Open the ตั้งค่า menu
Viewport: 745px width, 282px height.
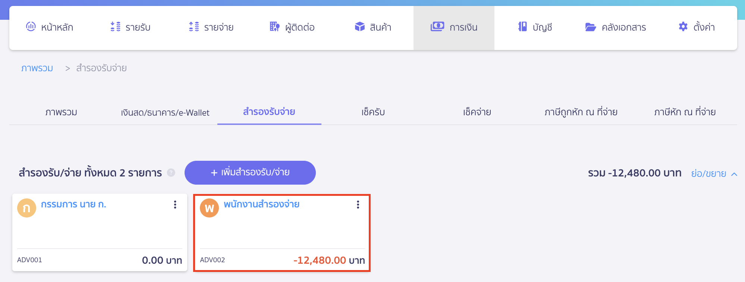pos(697,27)
